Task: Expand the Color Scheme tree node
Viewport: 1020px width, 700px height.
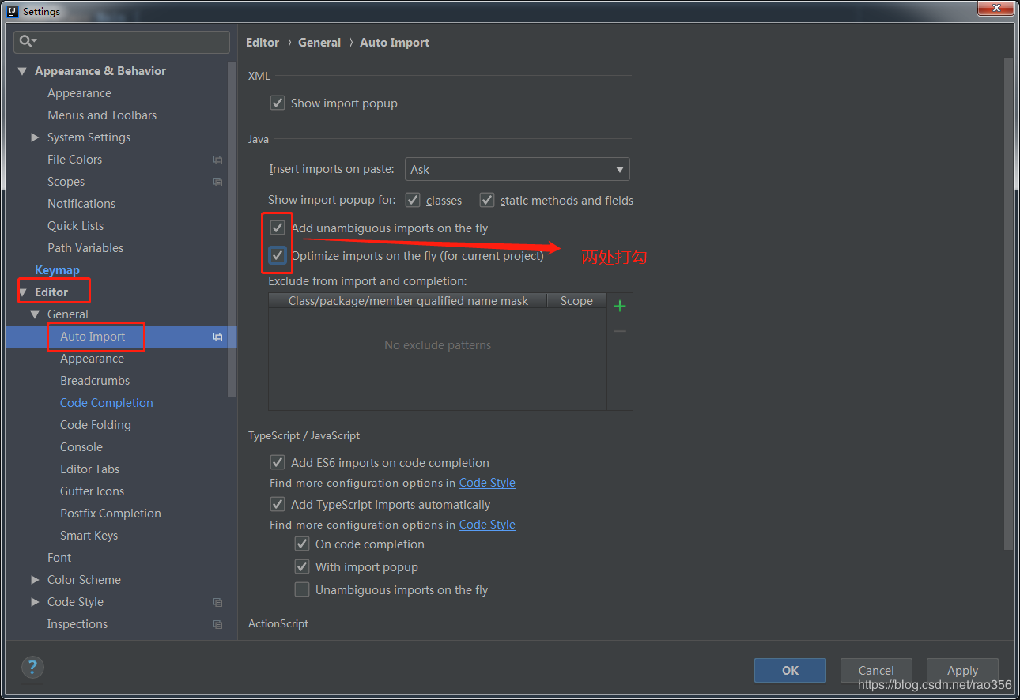Action: [x=35, y=580]
